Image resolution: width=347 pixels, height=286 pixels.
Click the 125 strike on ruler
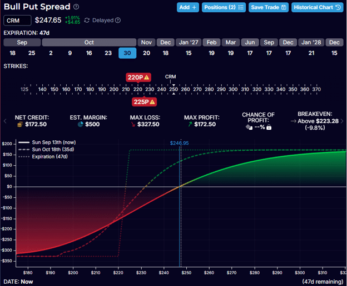click(x=24, y=89)
